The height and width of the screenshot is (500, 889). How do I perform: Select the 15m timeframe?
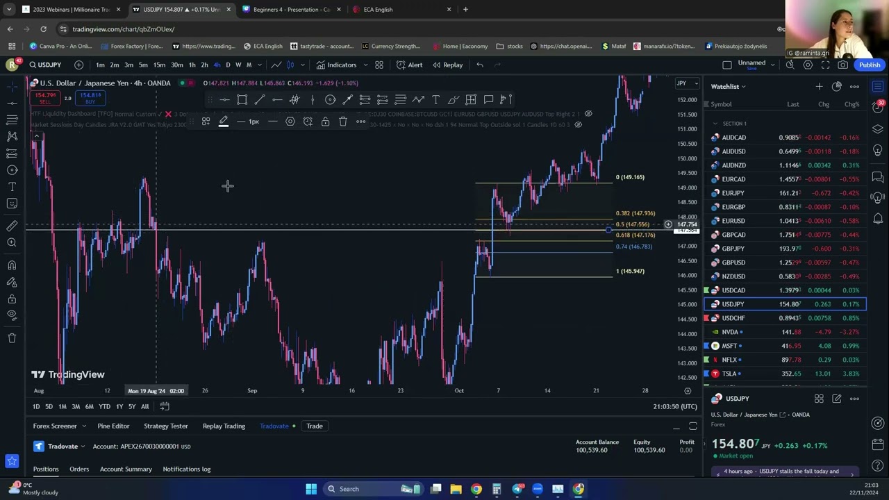point(159,65)
